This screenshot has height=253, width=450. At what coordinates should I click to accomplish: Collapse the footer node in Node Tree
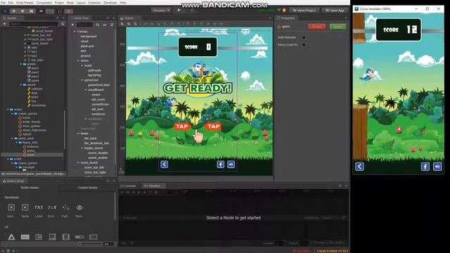pyautogui.click(x=78, y=134)
